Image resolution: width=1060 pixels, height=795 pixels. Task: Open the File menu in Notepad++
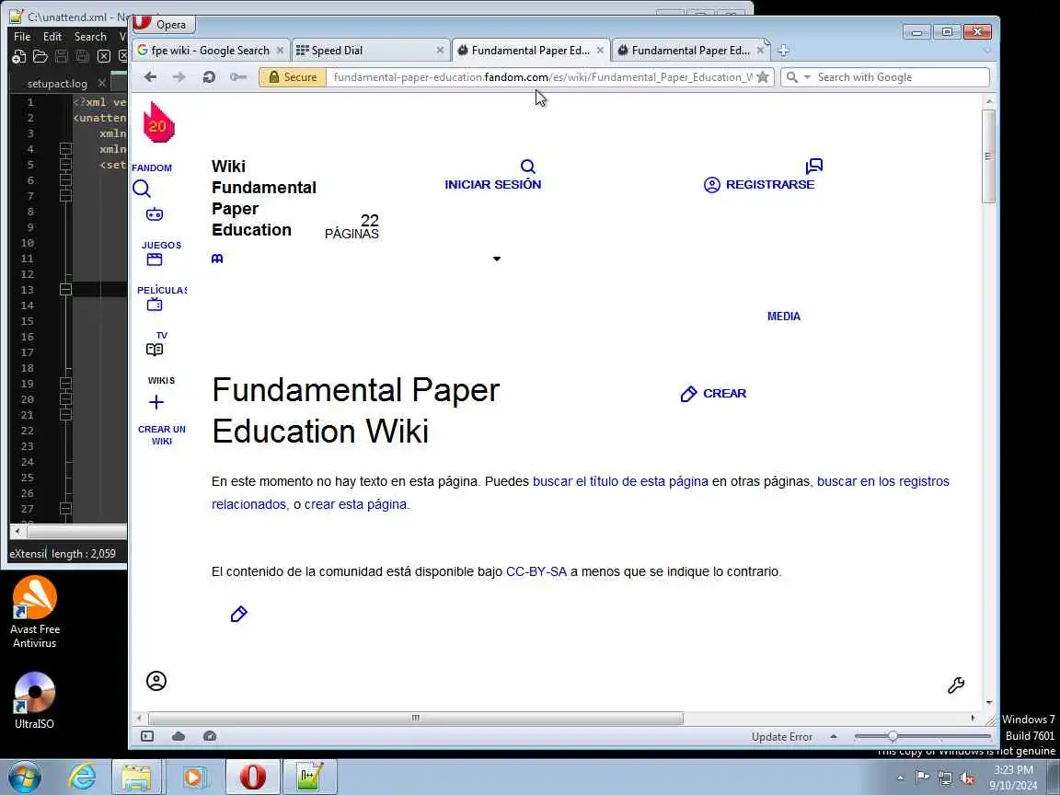click(22, 37)
